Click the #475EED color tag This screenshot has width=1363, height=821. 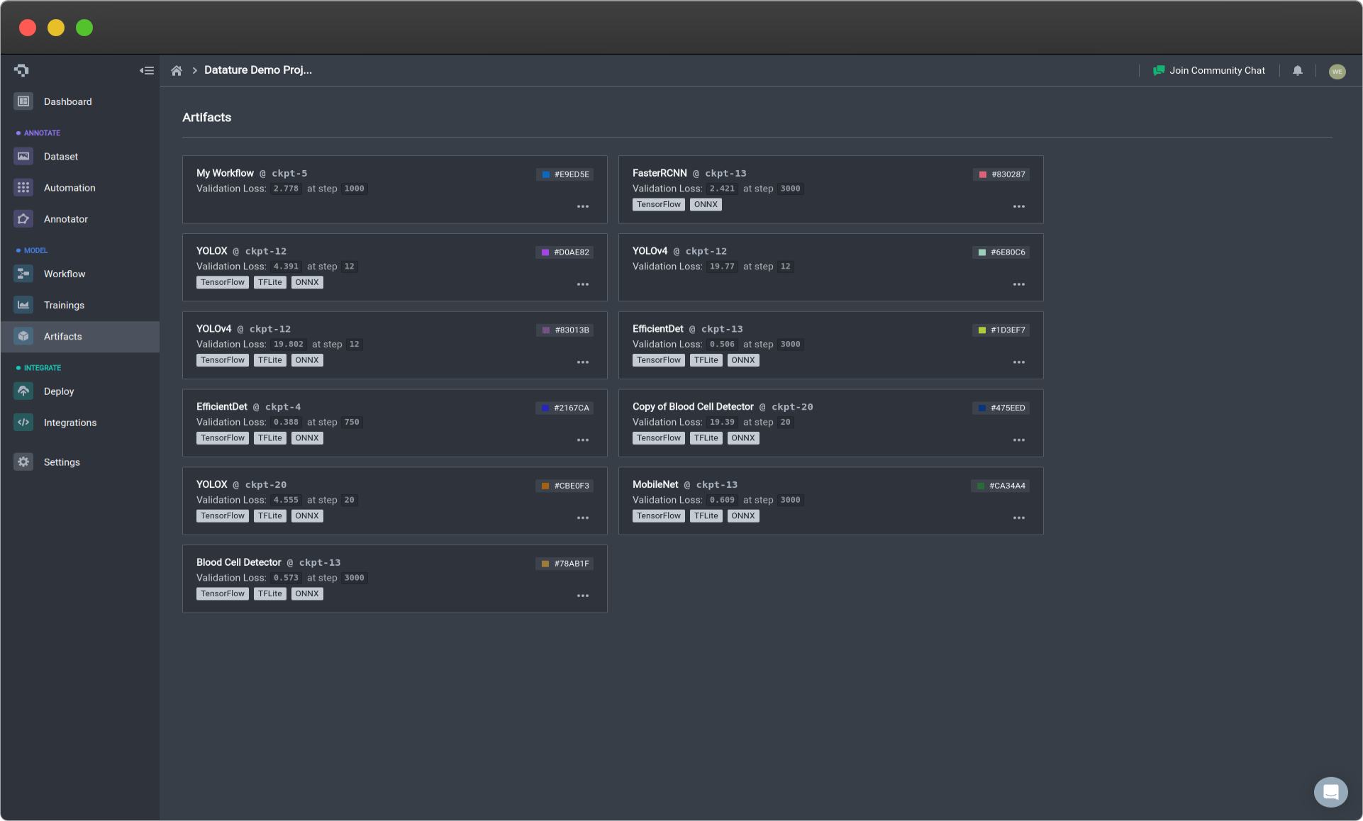(x=1001, y=408)
